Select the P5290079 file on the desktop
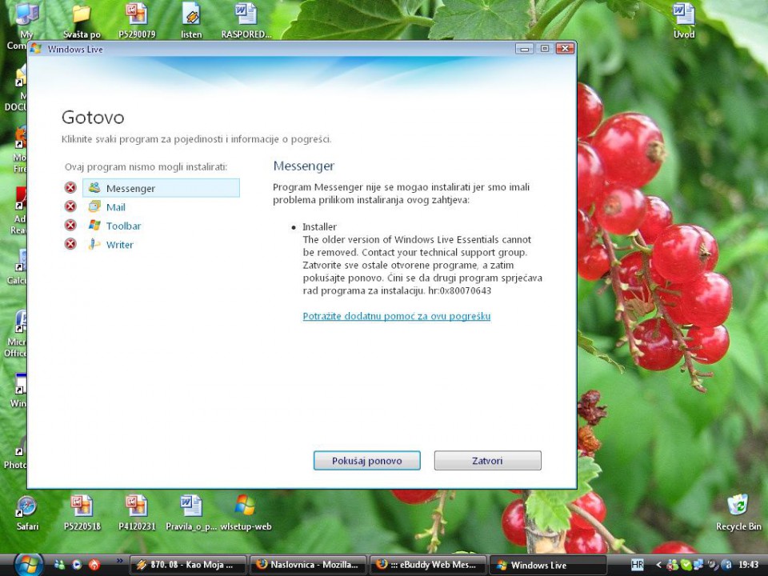Image resolution: width=768 pixels, height=576 pixels. [137, 21]
